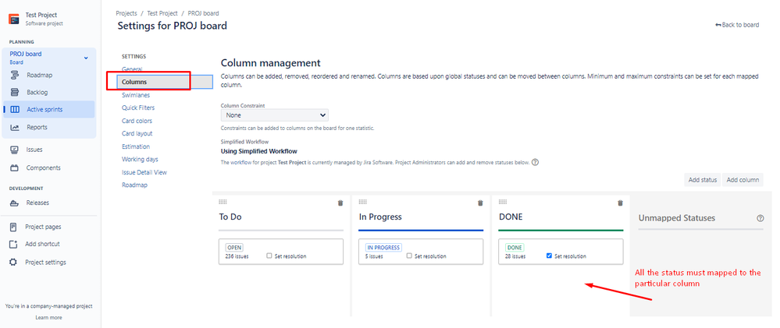Image resolution: width=780 pixels, height=328 pixels.
Task: Click Learn more link at bottom
Action: click(x=48, y=318)
